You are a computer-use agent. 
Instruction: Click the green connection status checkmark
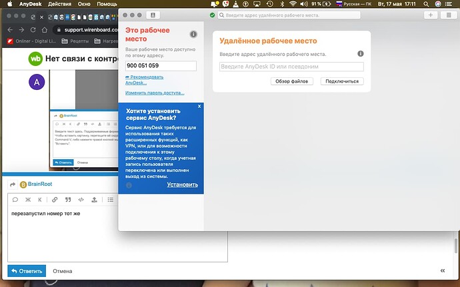(213, 15)
